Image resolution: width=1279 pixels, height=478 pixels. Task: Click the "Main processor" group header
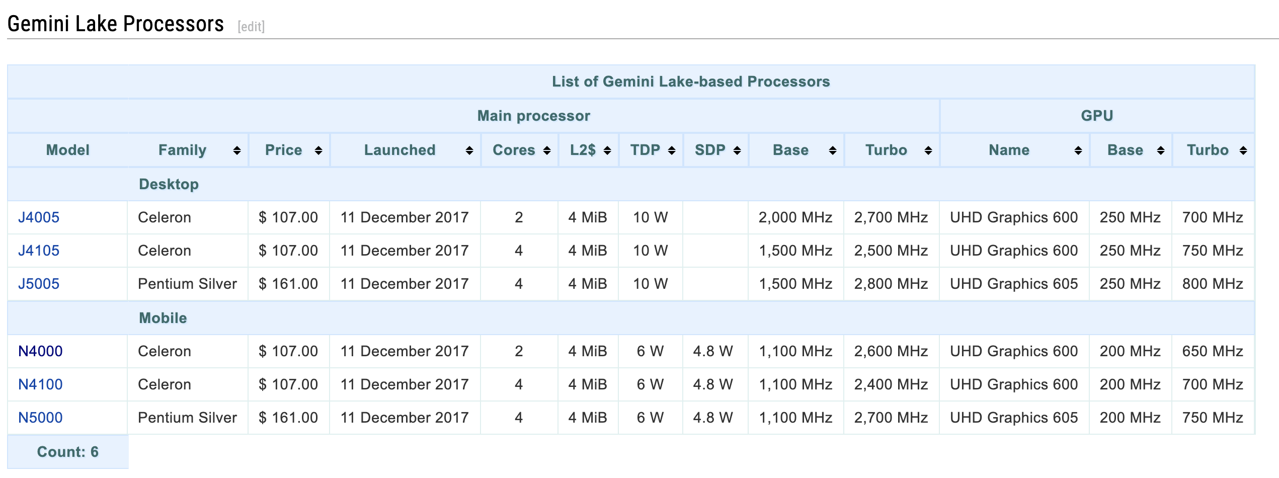534,116
